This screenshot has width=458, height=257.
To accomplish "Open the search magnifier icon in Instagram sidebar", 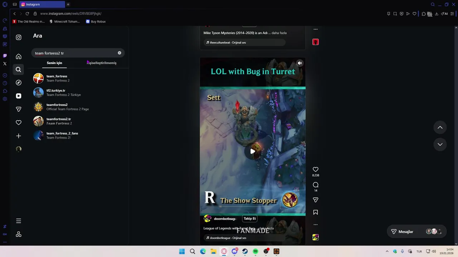I will point(19,70).
